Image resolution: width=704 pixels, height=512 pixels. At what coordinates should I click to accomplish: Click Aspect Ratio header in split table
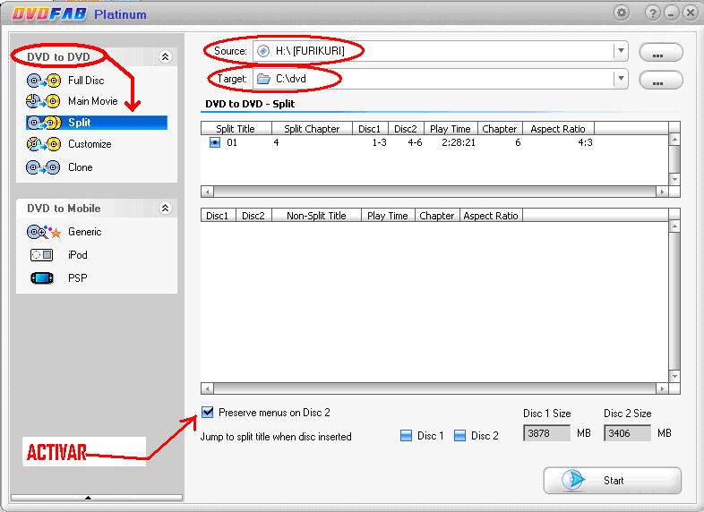click(559, 128)
